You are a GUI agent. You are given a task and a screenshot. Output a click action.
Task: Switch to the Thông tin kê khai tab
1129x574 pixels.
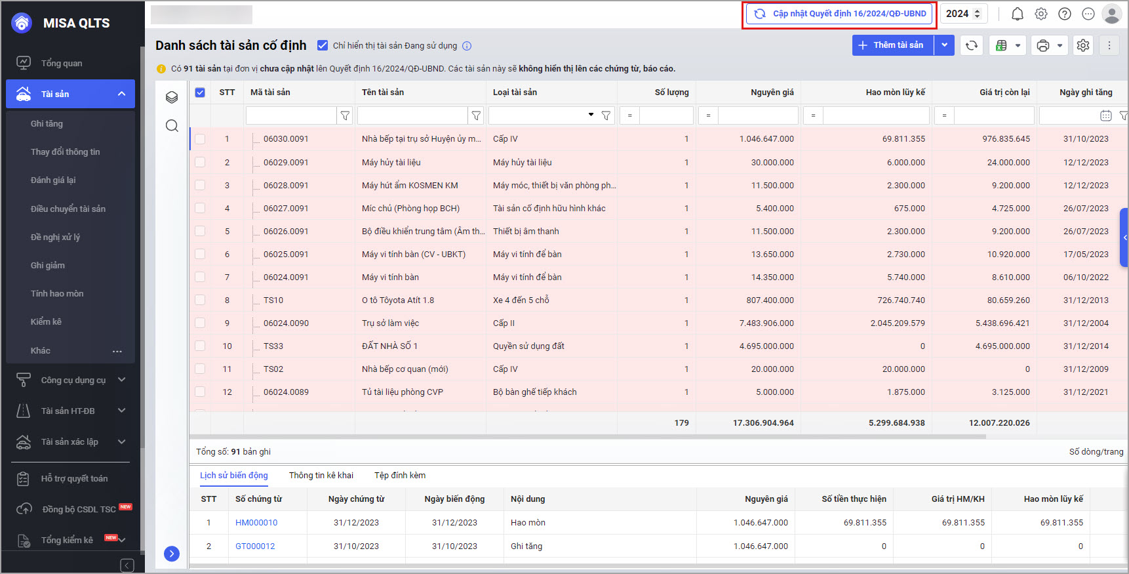(x=321, y=476)
